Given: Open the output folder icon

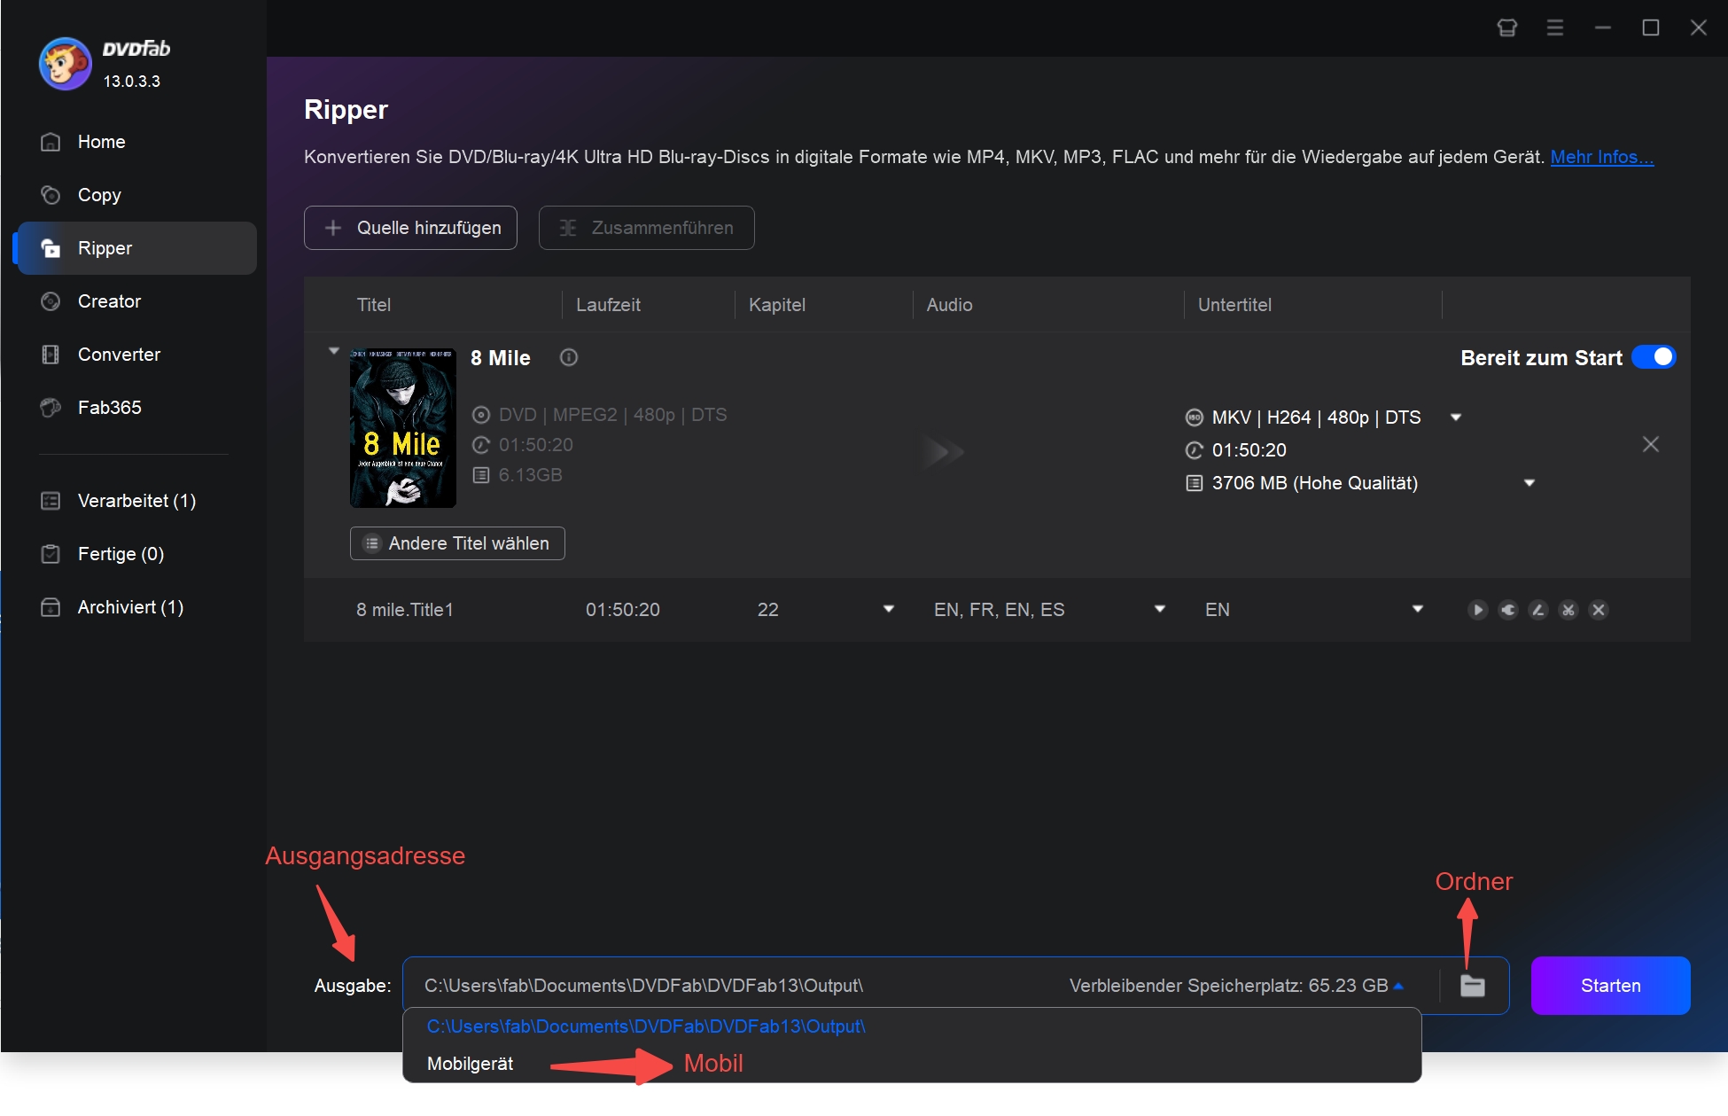Looking at the screenshot, I should [x=1473, y=986].
